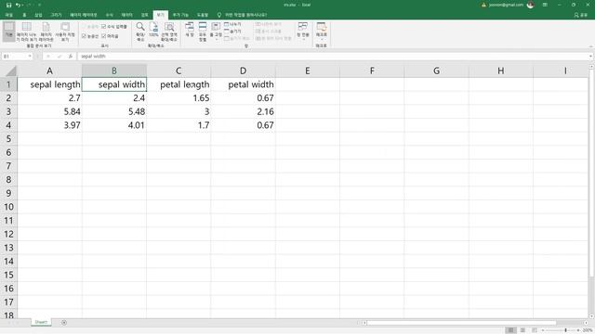Viewport: 595px width, 334px height.
Task: Open the File tab
Action: coord(9,15)
